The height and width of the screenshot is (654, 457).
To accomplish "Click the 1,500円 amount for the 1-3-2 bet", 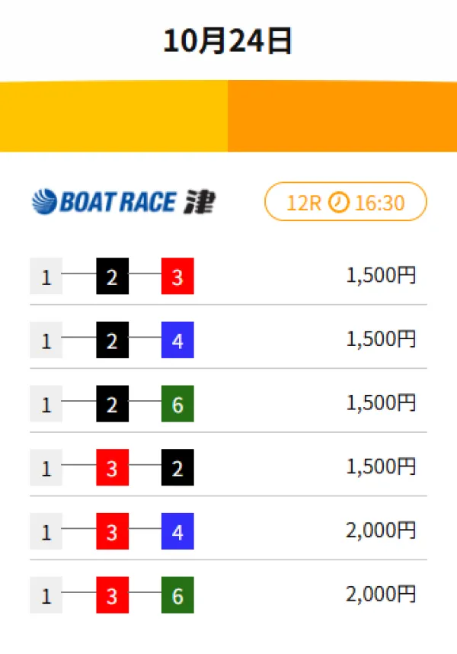I will [x=381, y=467].
